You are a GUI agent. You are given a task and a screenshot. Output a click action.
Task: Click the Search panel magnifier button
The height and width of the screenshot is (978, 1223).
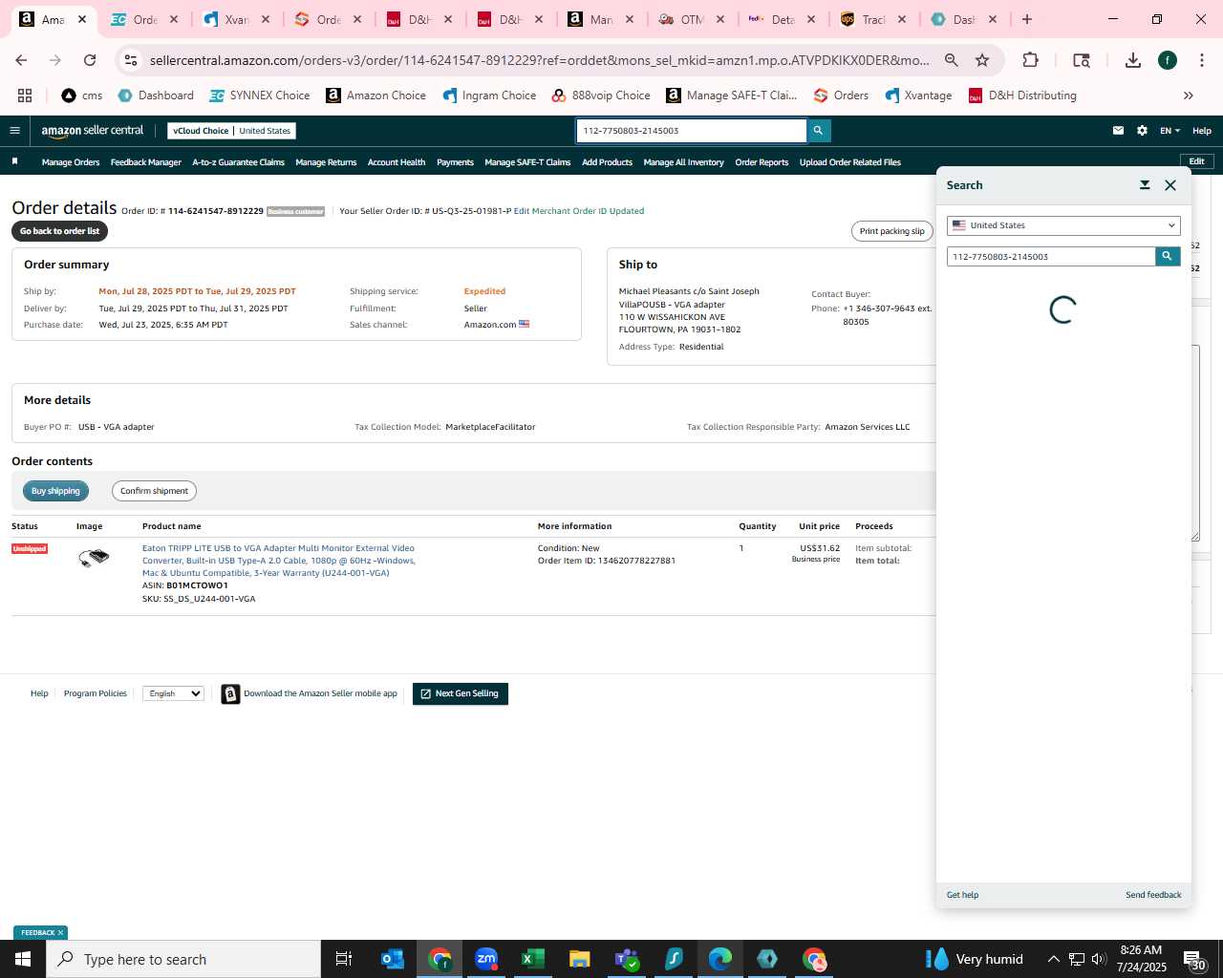pyautogui.click(x=1168, y=256)
